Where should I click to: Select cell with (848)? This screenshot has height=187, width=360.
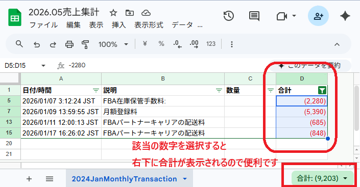point(302,133)
